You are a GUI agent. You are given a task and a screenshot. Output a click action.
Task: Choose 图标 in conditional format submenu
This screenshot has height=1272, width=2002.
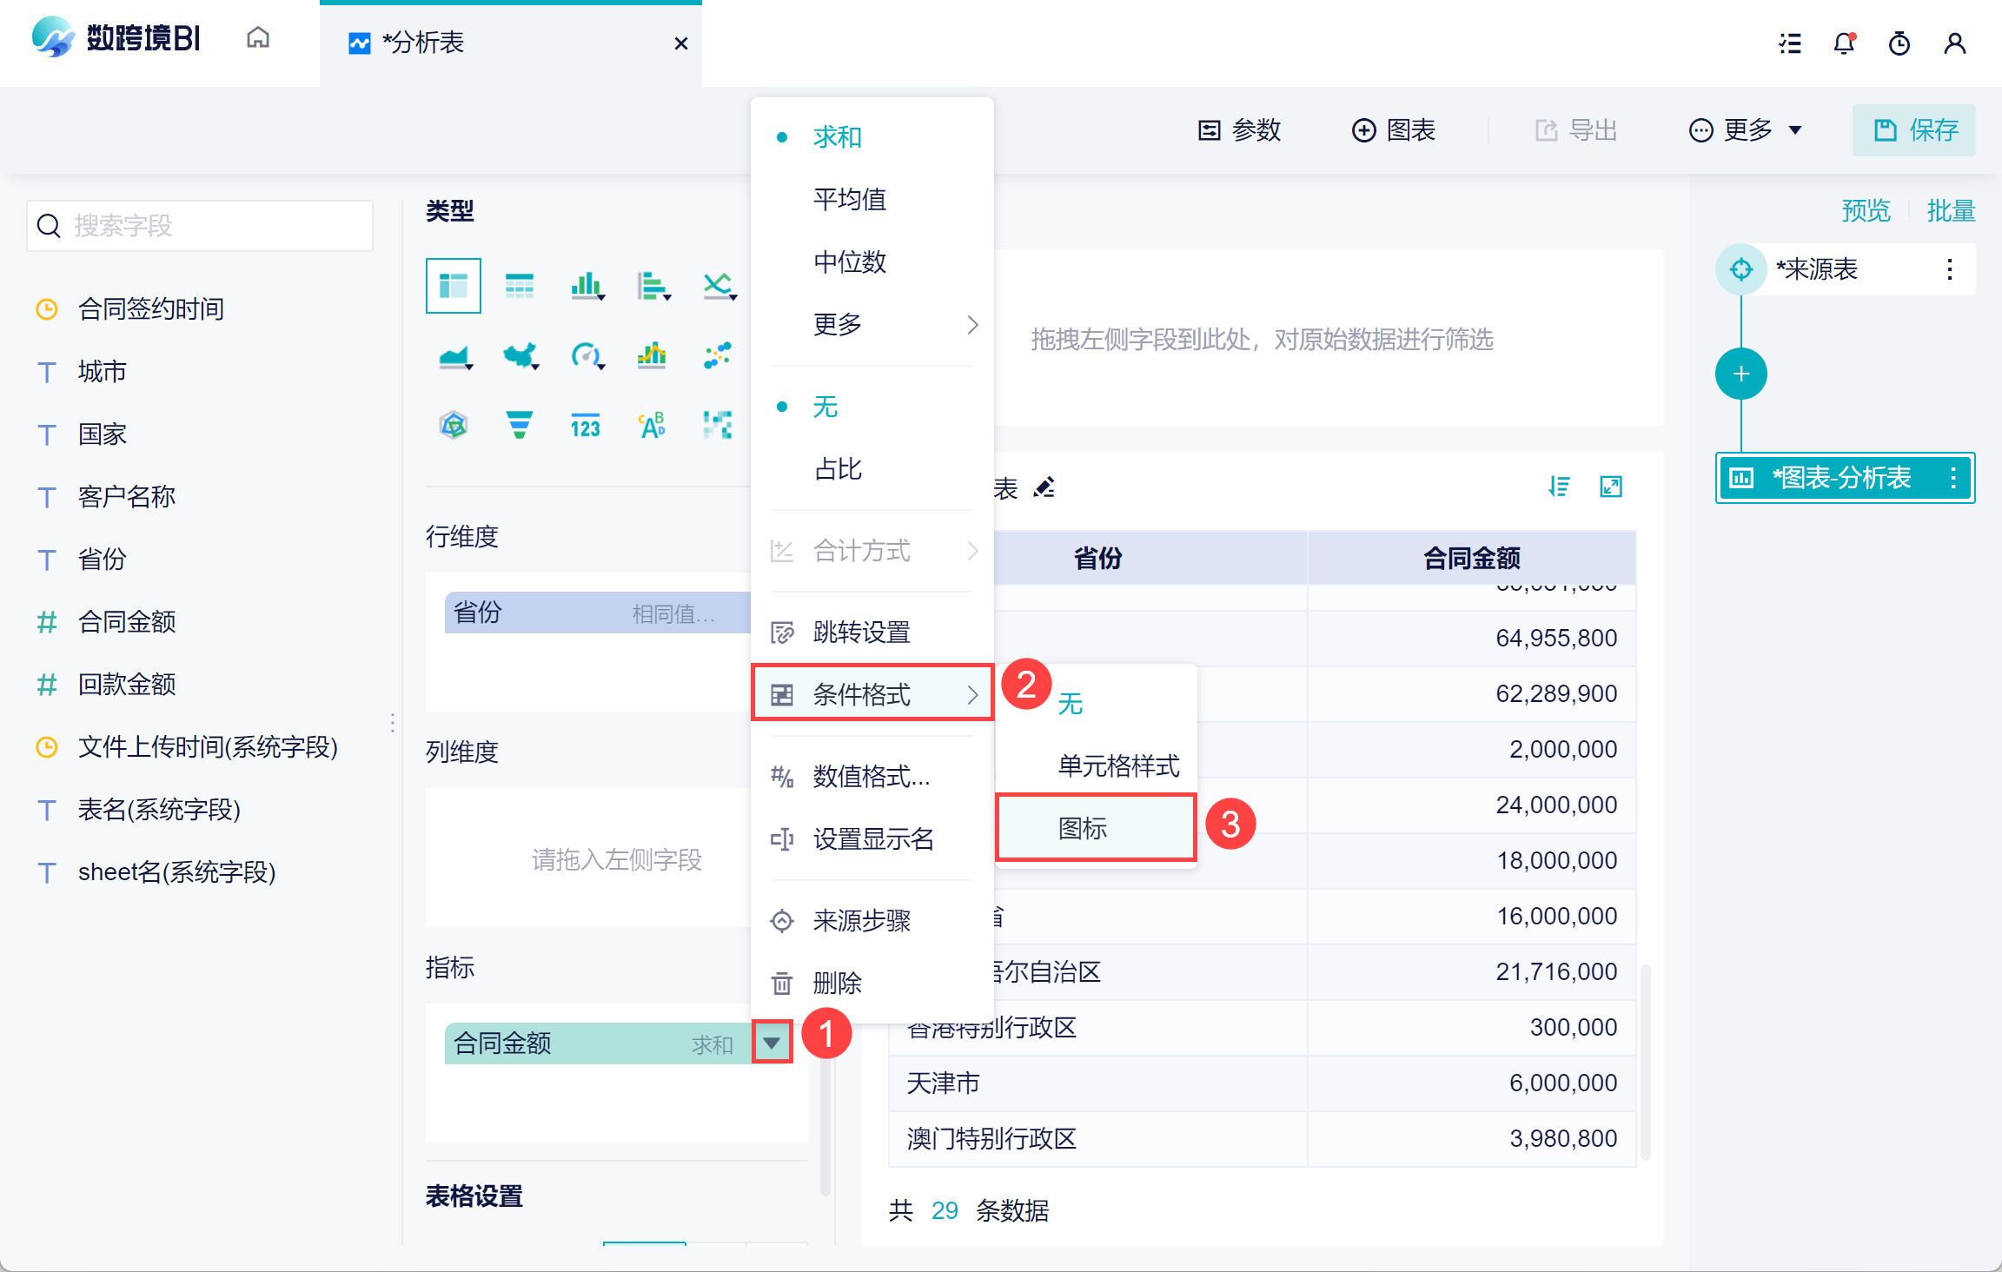coord(1083,828)
